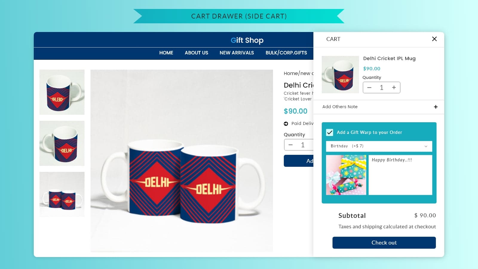Open BULK/CORP.GIFTS menu item
The height and width of the screenshot is (269, 478).
286,53
